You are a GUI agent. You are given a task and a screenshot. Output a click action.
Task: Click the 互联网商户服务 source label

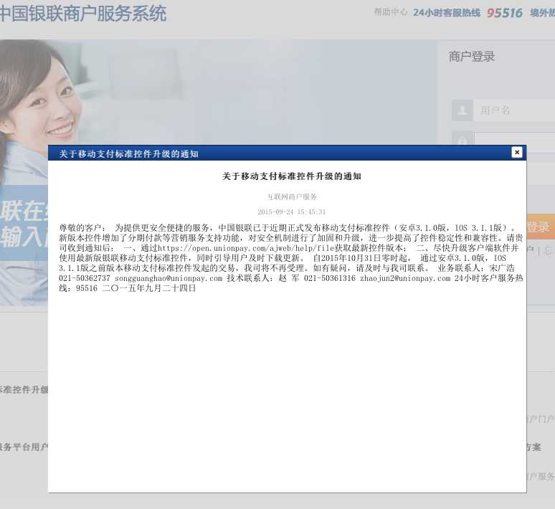coord(292,196)
